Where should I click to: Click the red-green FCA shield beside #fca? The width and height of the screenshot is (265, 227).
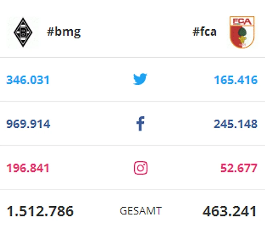pyautogui.click(x=242, y=32)
